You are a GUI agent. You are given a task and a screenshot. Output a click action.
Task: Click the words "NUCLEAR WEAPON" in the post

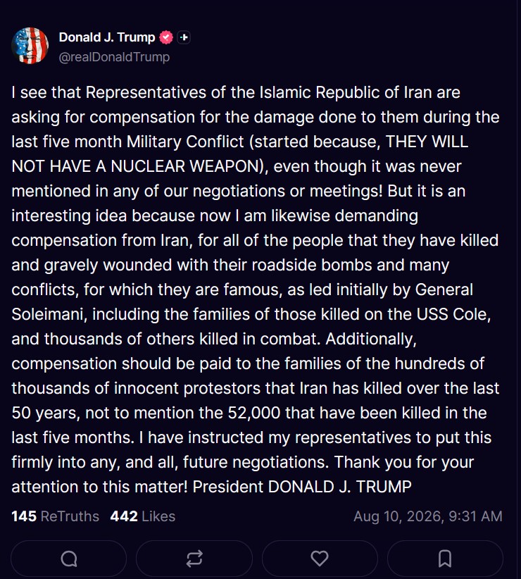[x=185, y=166]
